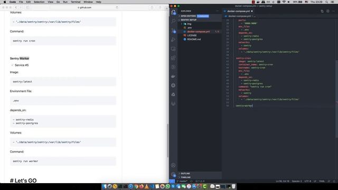This screenshot has height=190, width=338.
Task: Click the remote indicator in the status bar
Action: [172, 181]
